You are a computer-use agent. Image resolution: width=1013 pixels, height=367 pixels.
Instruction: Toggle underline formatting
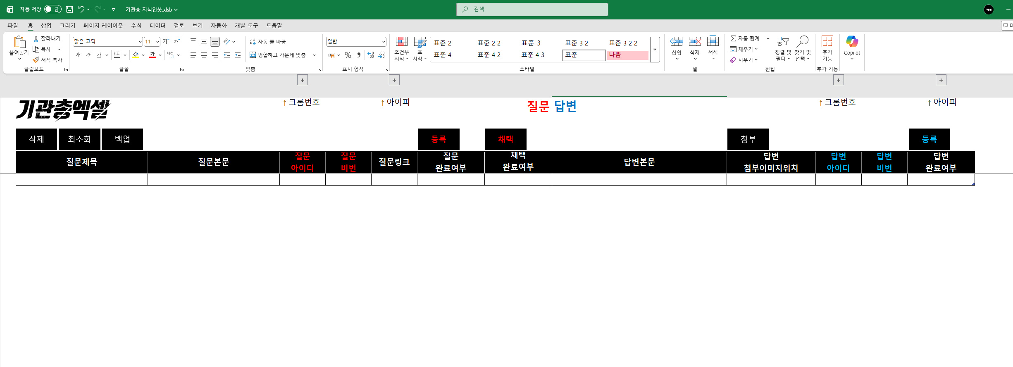point(99,55)
